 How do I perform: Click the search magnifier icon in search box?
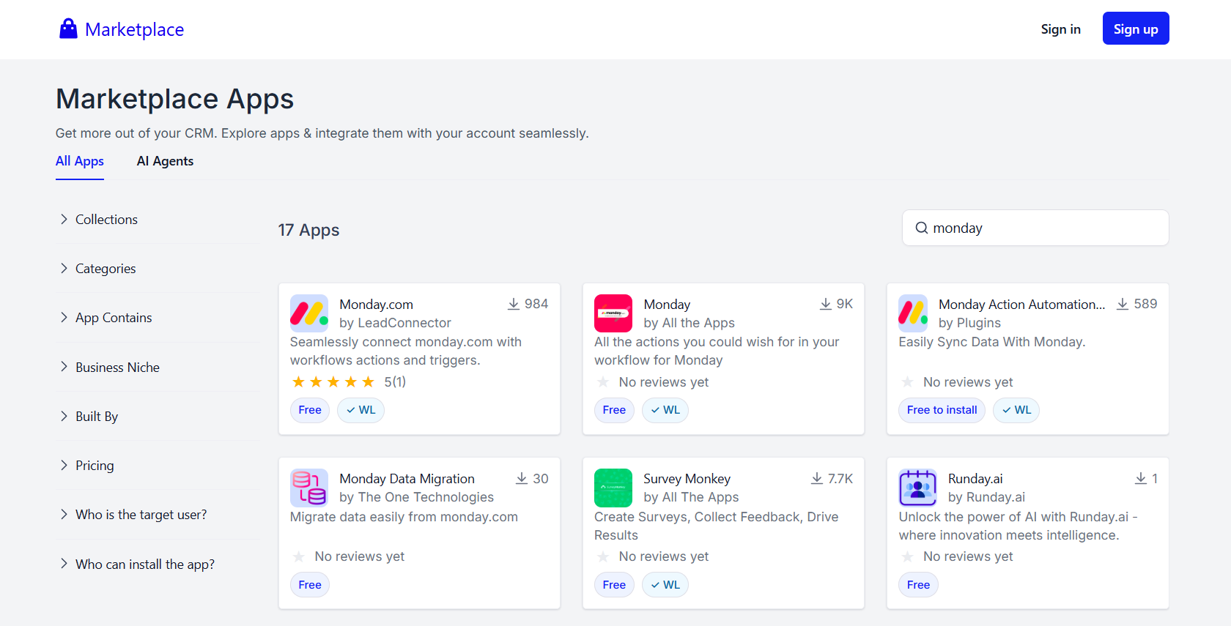[922, 228]
